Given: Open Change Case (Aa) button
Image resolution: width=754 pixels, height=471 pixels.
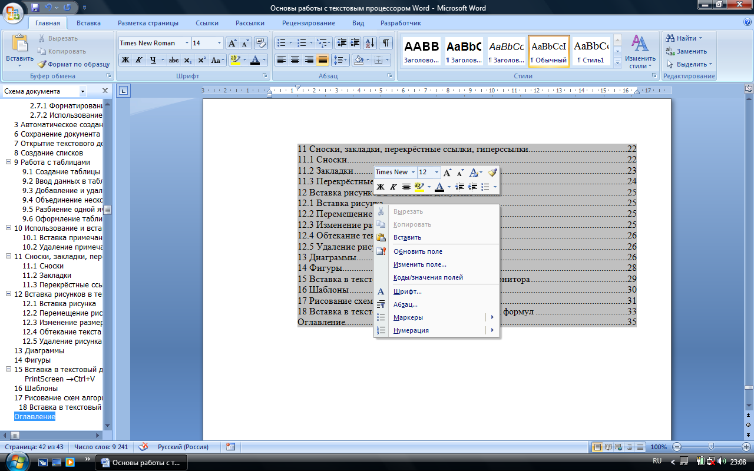Looking at the screenshot, I should click(x=217, y=60).
